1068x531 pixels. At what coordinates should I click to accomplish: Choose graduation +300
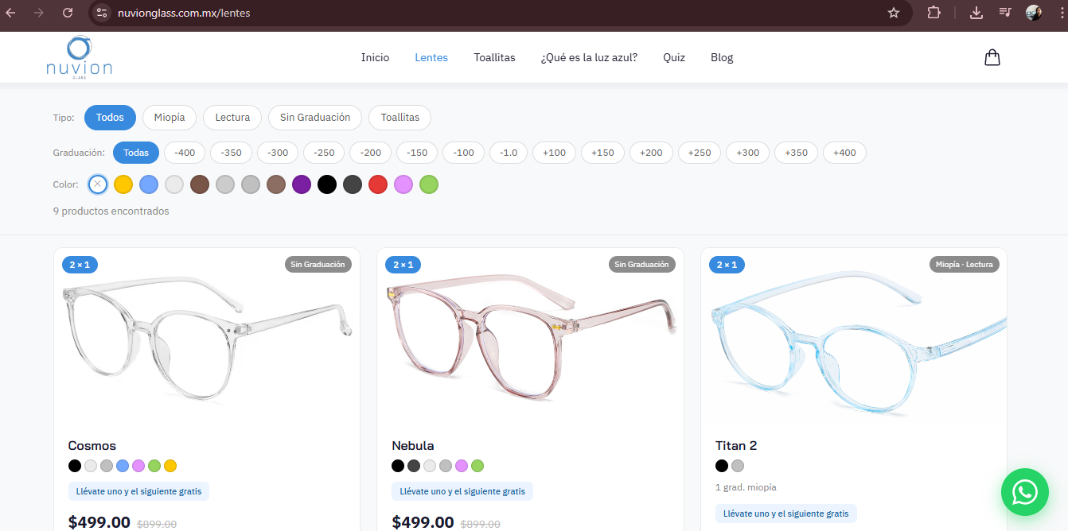click(748, 153)
